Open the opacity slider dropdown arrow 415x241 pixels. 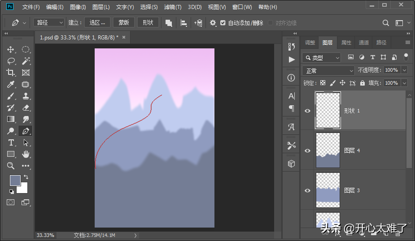404,70
